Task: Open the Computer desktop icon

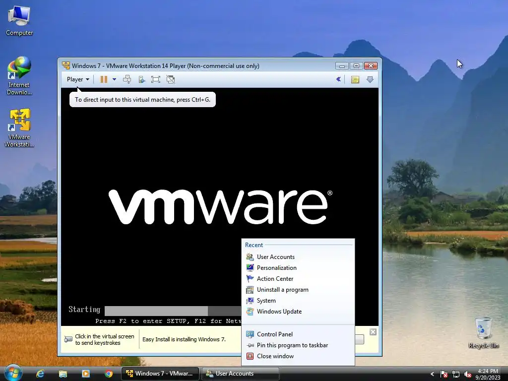Action: pyautogui.click(x=19, y=20)
